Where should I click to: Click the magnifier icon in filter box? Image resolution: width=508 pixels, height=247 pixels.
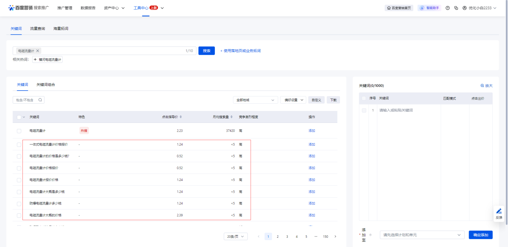click(x=40, y=100)
